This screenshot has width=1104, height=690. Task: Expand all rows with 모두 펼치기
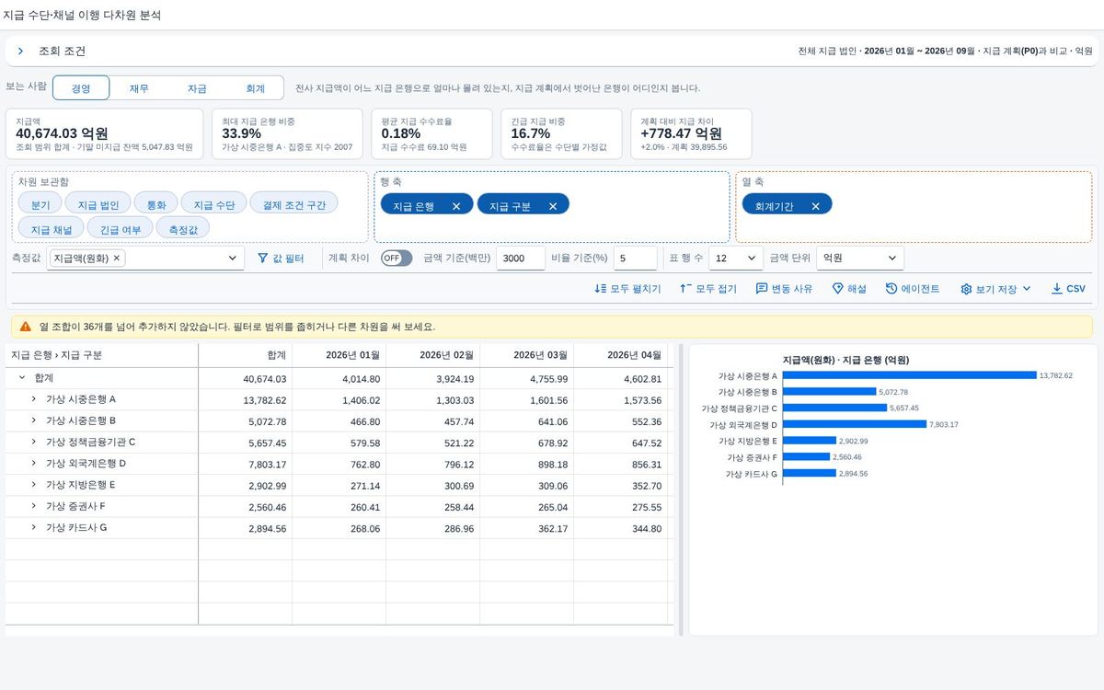tap(627, 289)
